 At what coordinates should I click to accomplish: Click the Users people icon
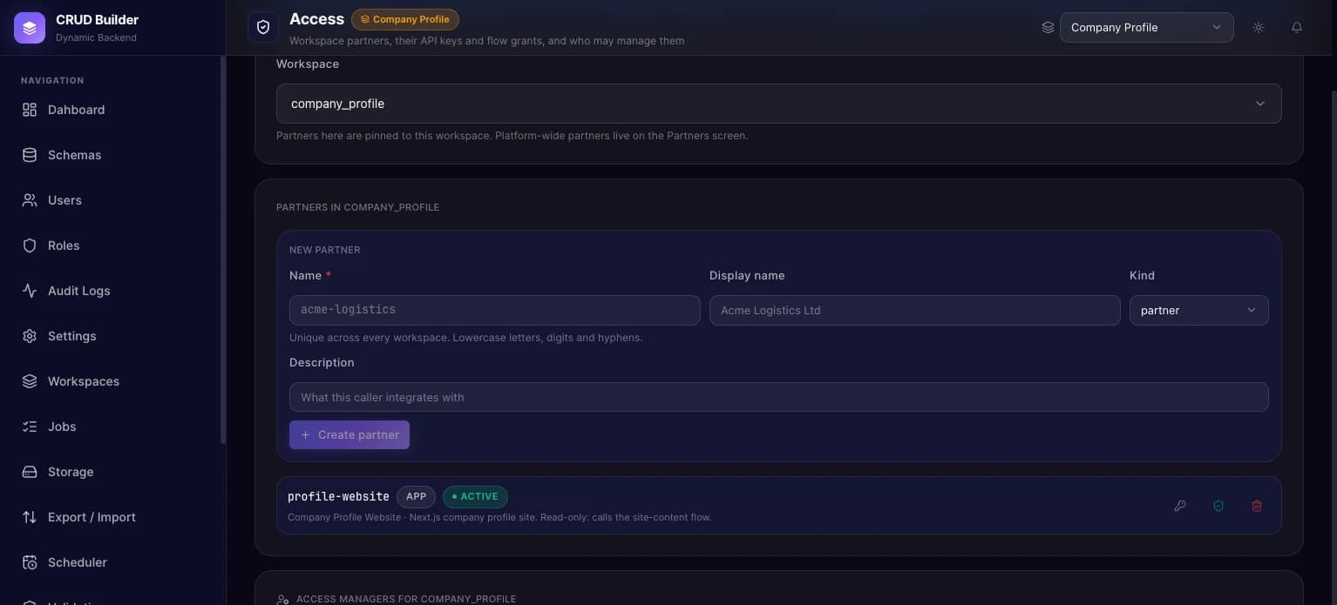click(x=30, y=200)
